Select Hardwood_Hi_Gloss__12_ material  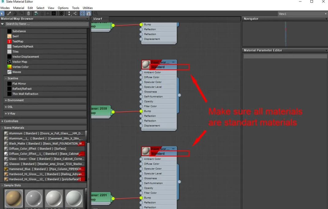[44, 179]
